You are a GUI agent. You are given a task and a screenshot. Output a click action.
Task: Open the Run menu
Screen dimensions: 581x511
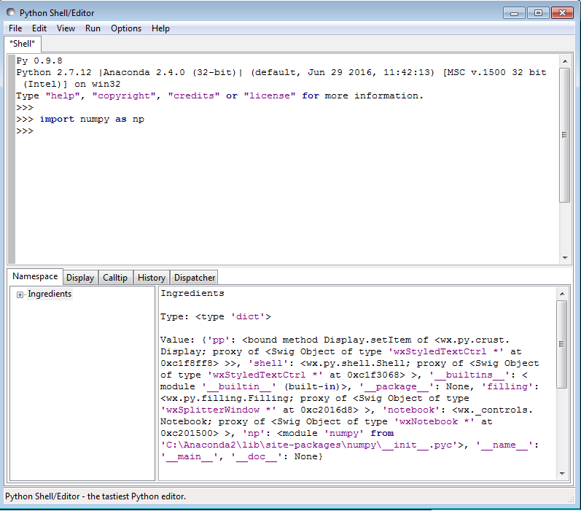click(x=93, y=28)
